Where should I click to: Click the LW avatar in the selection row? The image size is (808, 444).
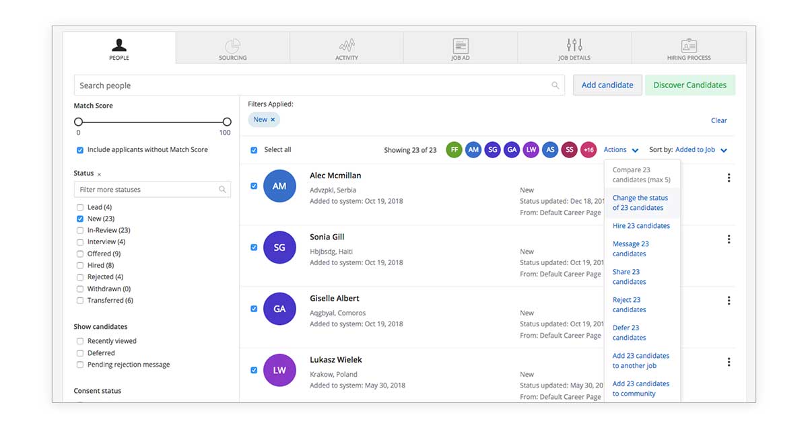[531, 150]
